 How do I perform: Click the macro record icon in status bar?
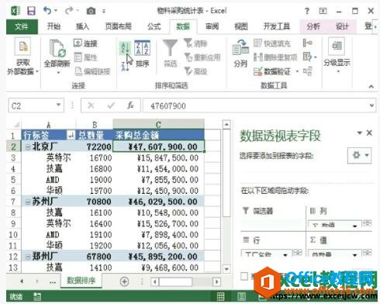click(x=37, y=297)
